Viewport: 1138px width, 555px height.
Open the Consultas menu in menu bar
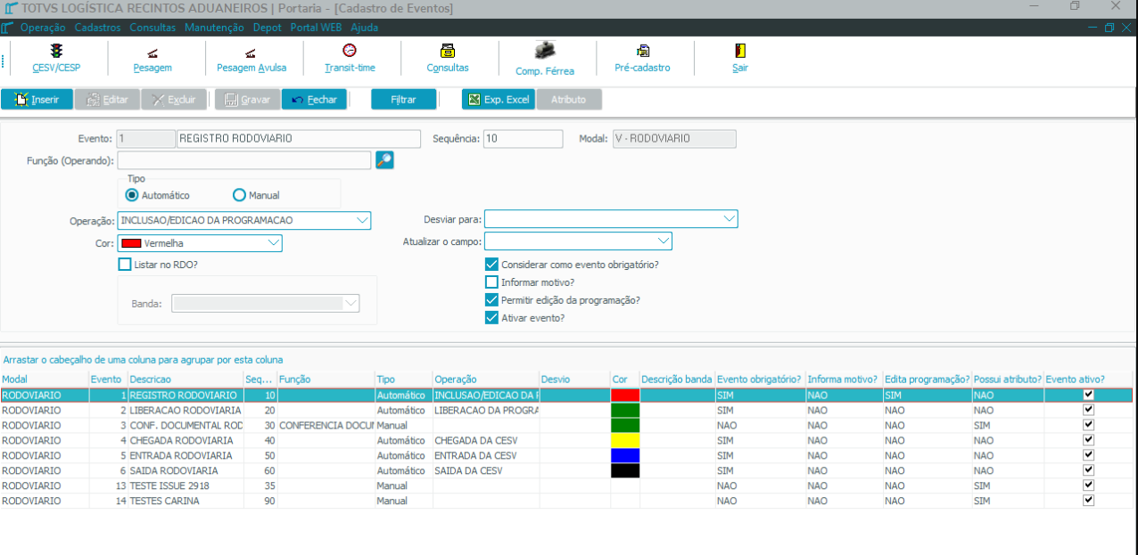click(153, 28)
